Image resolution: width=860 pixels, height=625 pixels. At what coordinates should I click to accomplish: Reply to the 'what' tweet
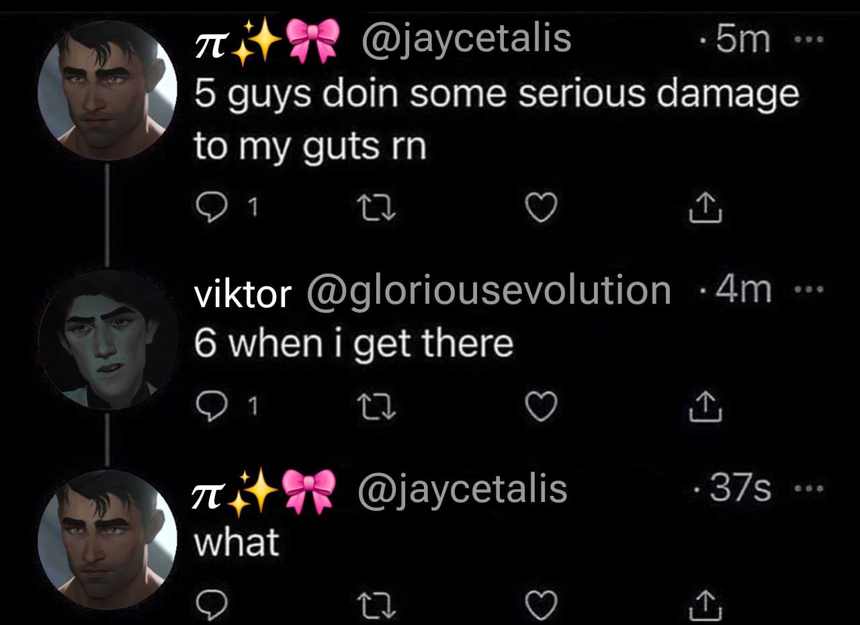pyautogui.click(x=214, y=604)
